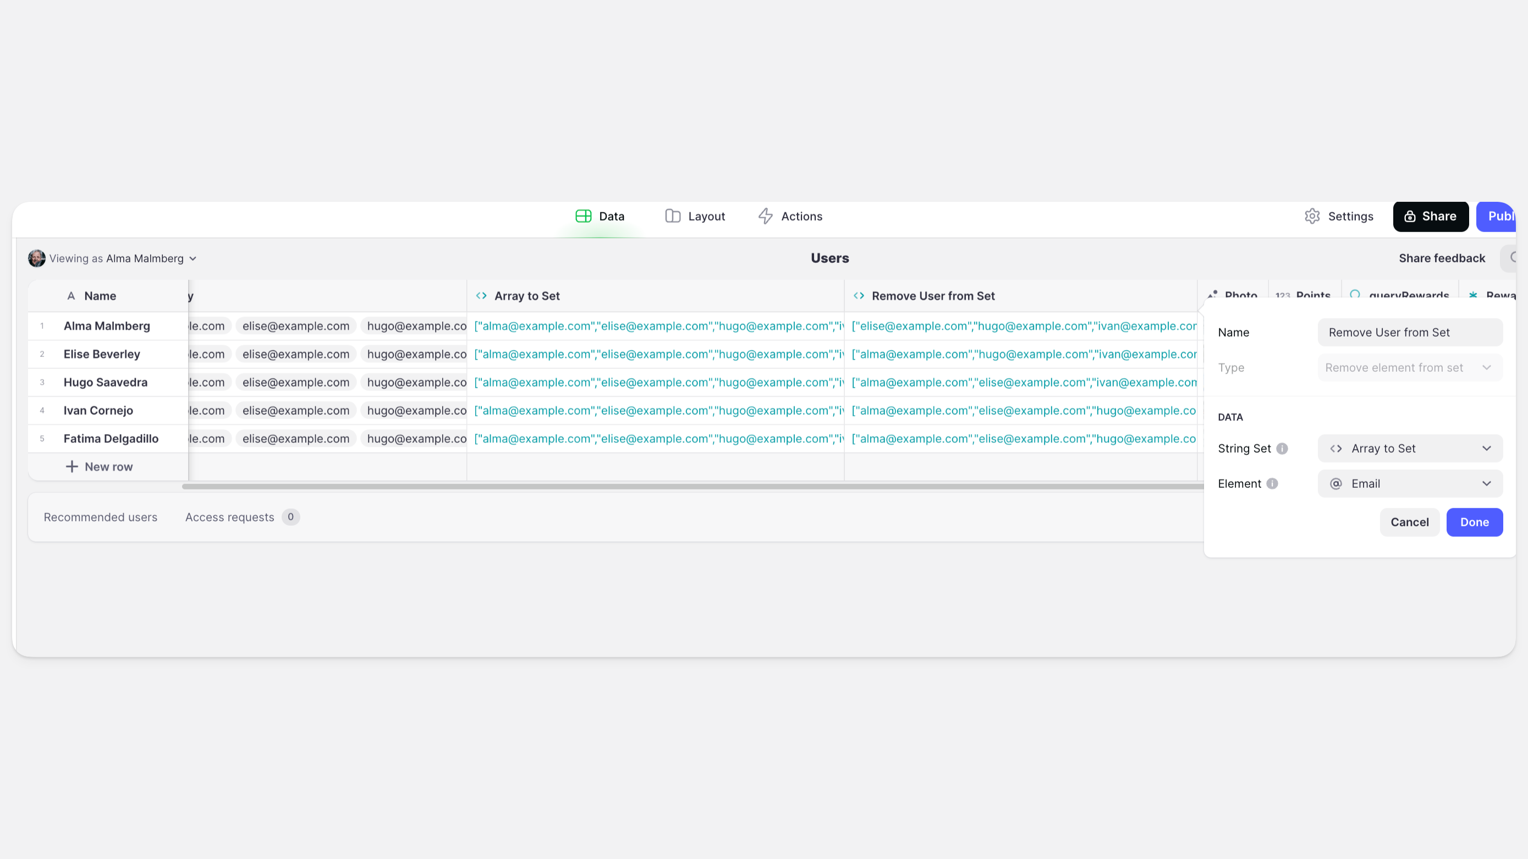1528x859 pixels.
Task: Click the Data table icon
Action: (x=583, y=216)
